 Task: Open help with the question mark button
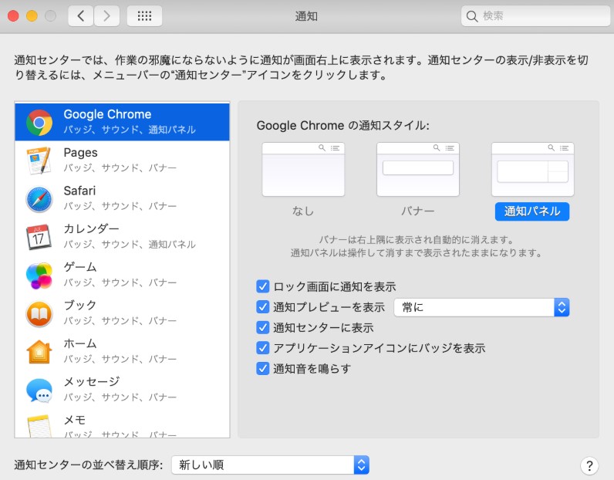click(589, 466)
